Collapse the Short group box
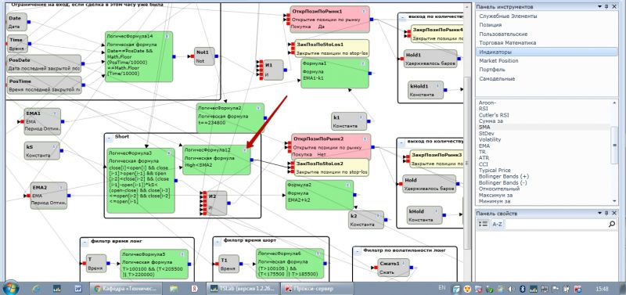Viewport: 626px width, 295px height. click(110, 138)
